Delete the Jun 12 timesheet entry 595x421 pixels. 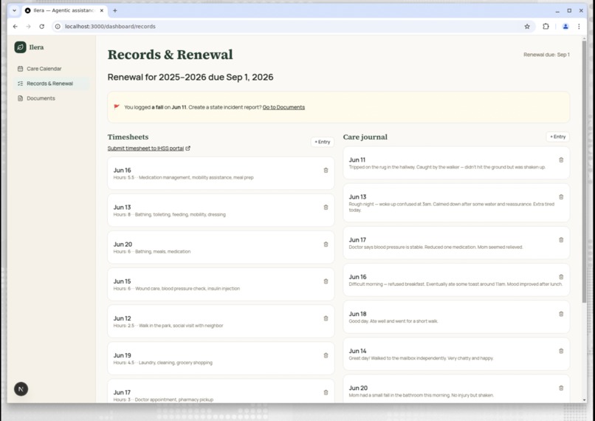pyautogui.click(x=326, y=318)
